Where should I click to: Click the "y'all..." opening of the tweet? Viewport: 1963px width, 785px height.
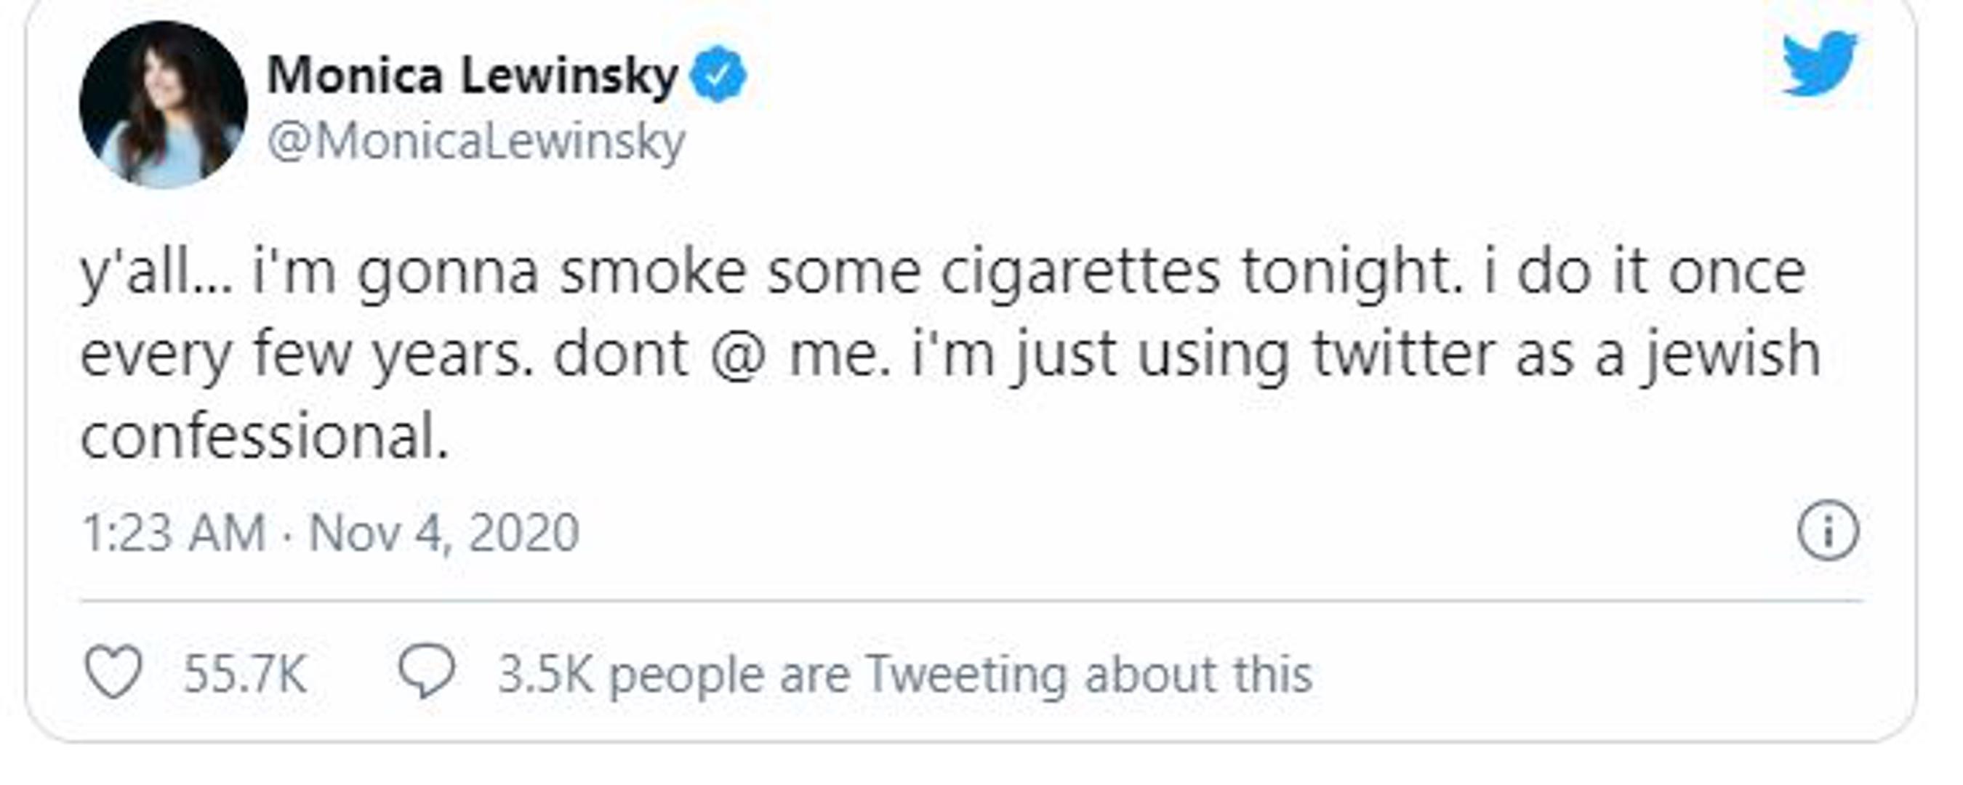156,274
